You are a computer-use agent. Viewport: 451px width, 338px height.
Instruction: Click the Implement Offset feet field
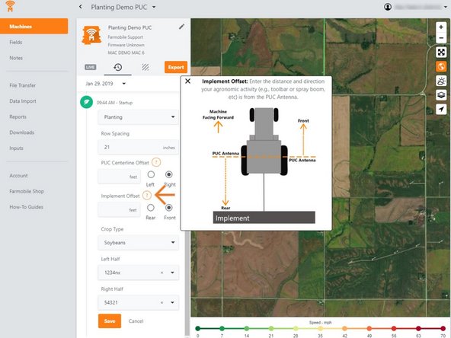click(x=120, y=210)
